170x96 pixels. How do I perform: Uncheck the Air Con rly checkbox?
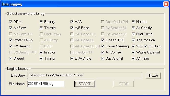point(133,28)
